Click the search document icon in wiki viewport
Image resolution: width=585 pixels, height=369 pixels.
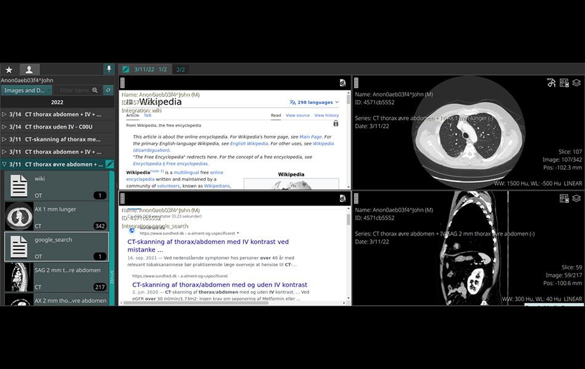(x=342, y=83)
